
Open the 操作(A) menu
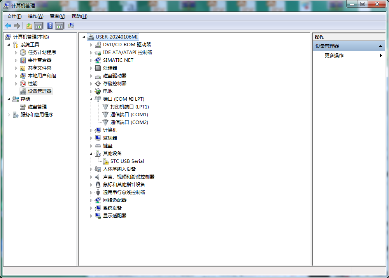(x=35, y=16)
